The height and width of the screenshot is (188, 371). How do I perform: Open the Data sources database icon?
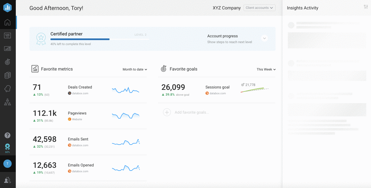tap(7, 75)
